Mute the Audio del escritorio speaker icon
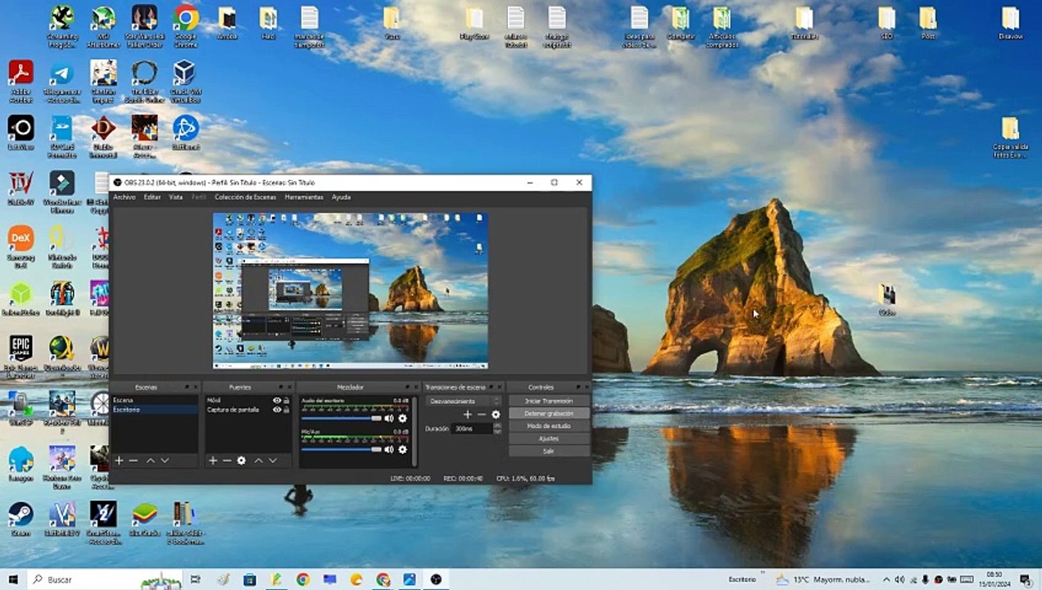This screenshot has width=1042, height=590. click(389, 418)
